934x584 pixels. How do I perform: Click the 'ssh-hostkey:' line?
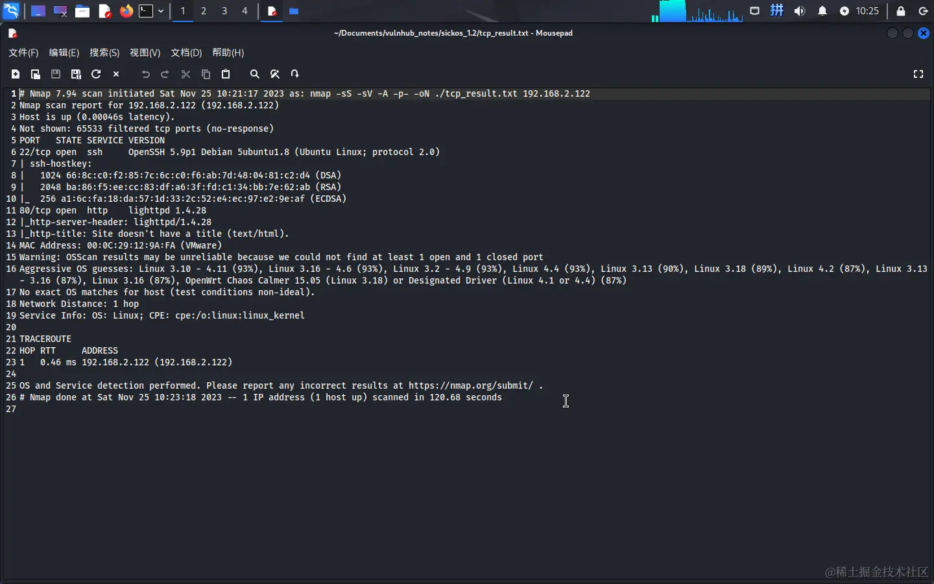tap(56, 164)
